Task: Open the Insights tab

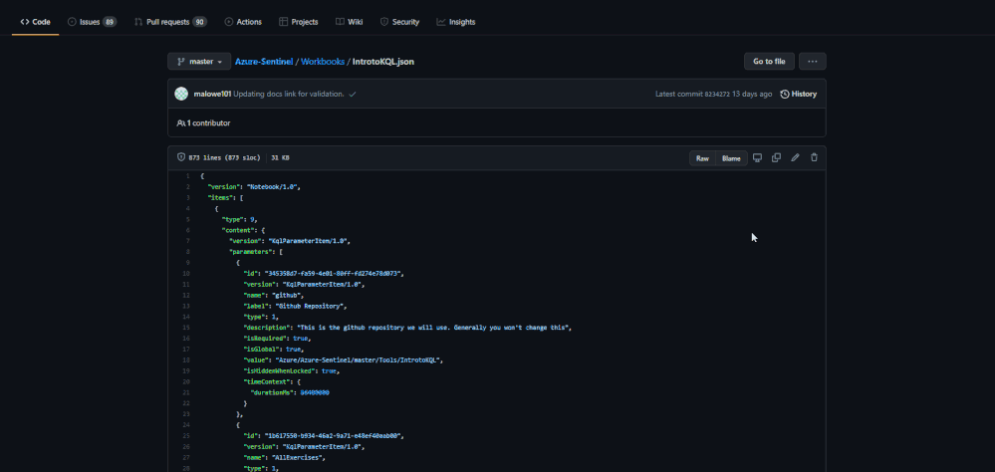Action: (x=456, y=22)
